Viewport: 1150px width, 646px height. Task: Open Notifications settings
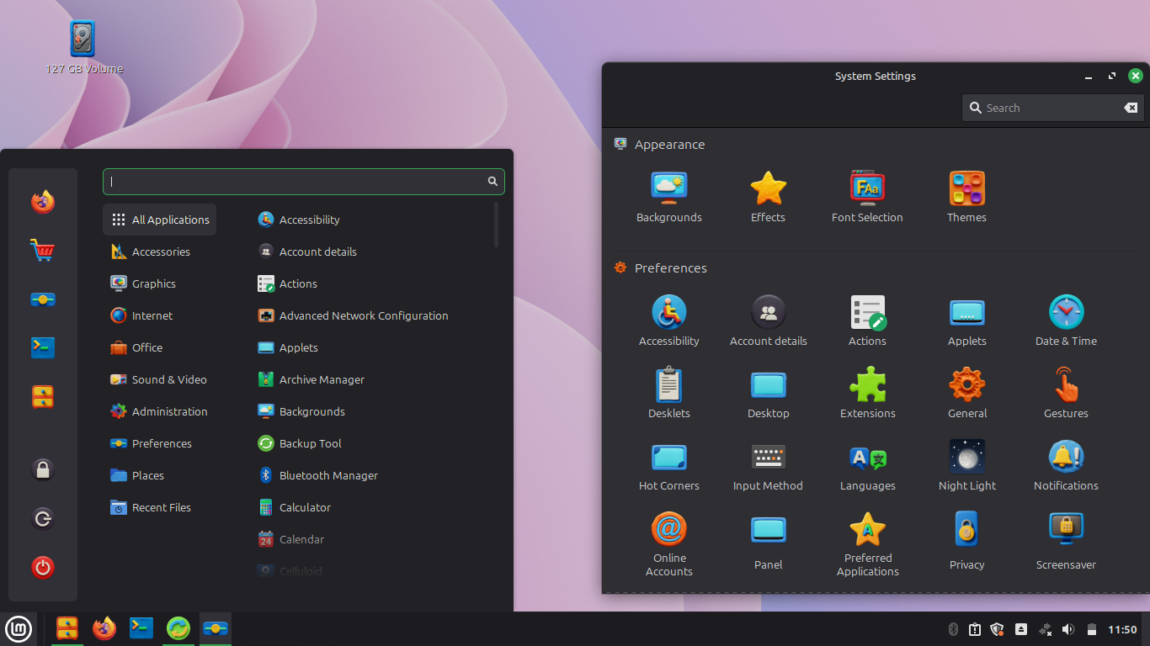1066,466
